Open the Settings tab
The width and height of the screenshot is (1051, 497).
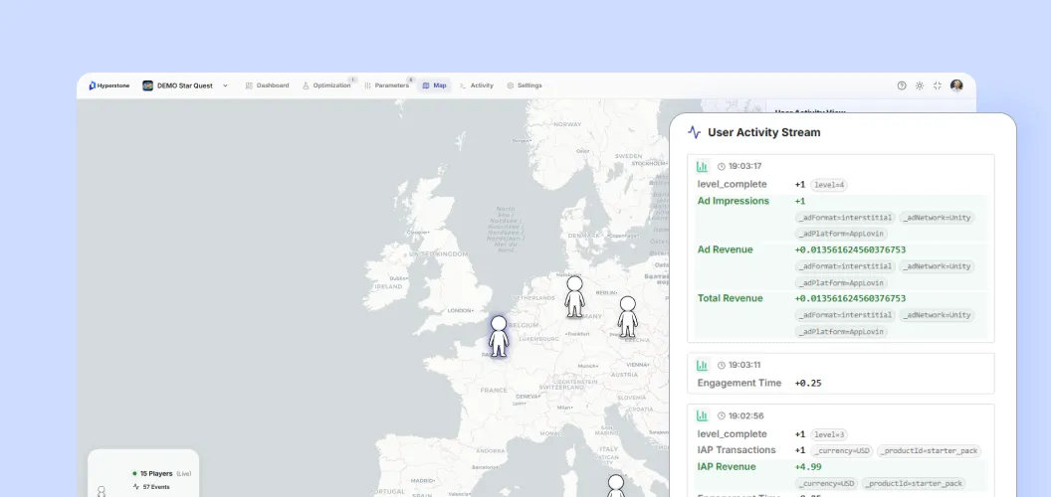tap(525, 85)
